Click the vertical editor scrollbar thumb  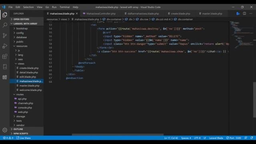pos(254,100)
